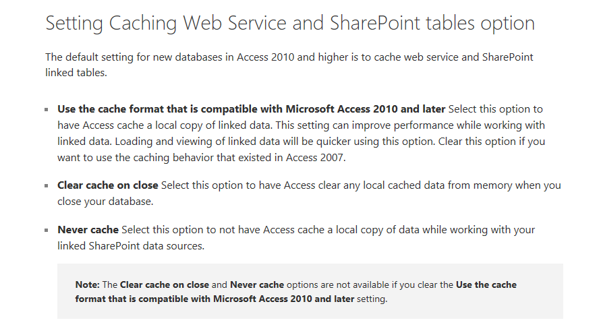Click the square bullet beside "Clear cache on close" item
Screen dimensions: 599x331
47,186
